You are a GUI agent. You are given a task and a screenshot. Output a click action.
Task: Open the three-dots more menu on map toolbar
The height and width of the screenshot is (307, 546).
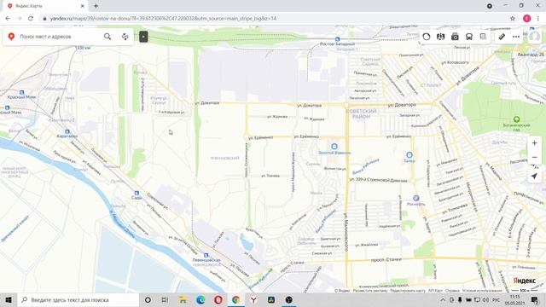[x=516, y=37]
